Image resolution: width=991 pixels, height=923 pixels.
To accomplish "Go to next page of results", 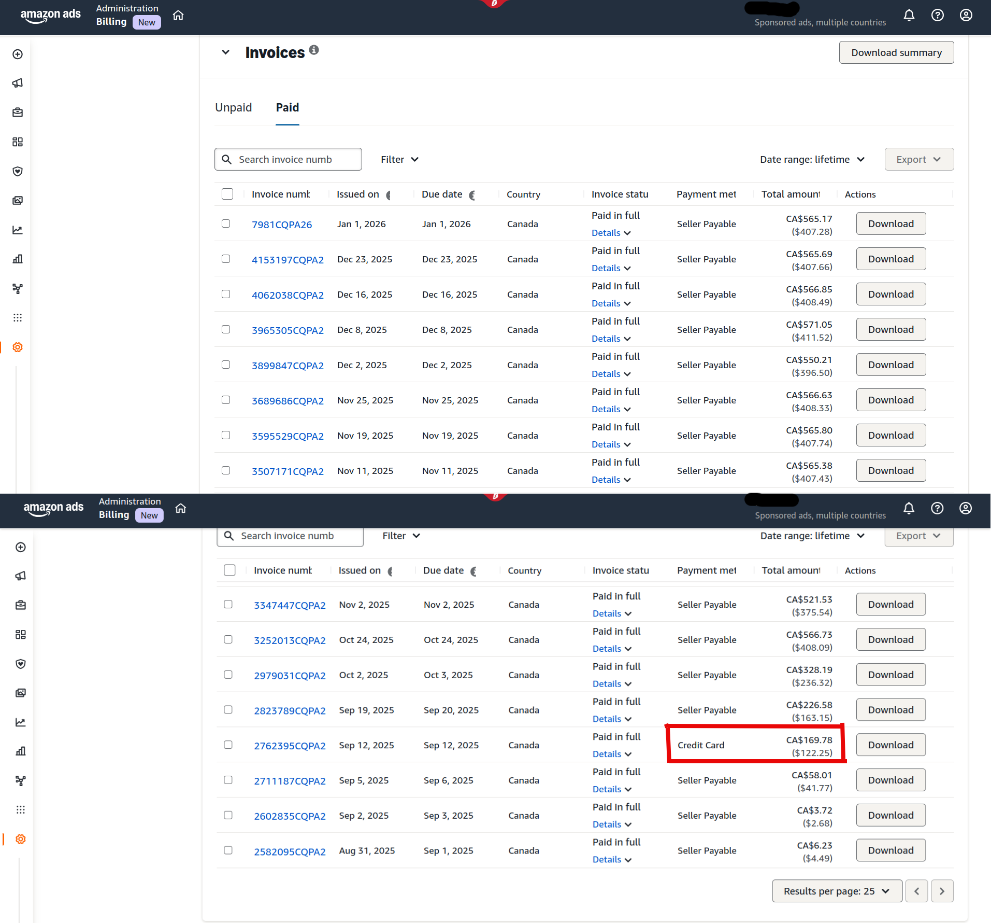I will point(942,891).
